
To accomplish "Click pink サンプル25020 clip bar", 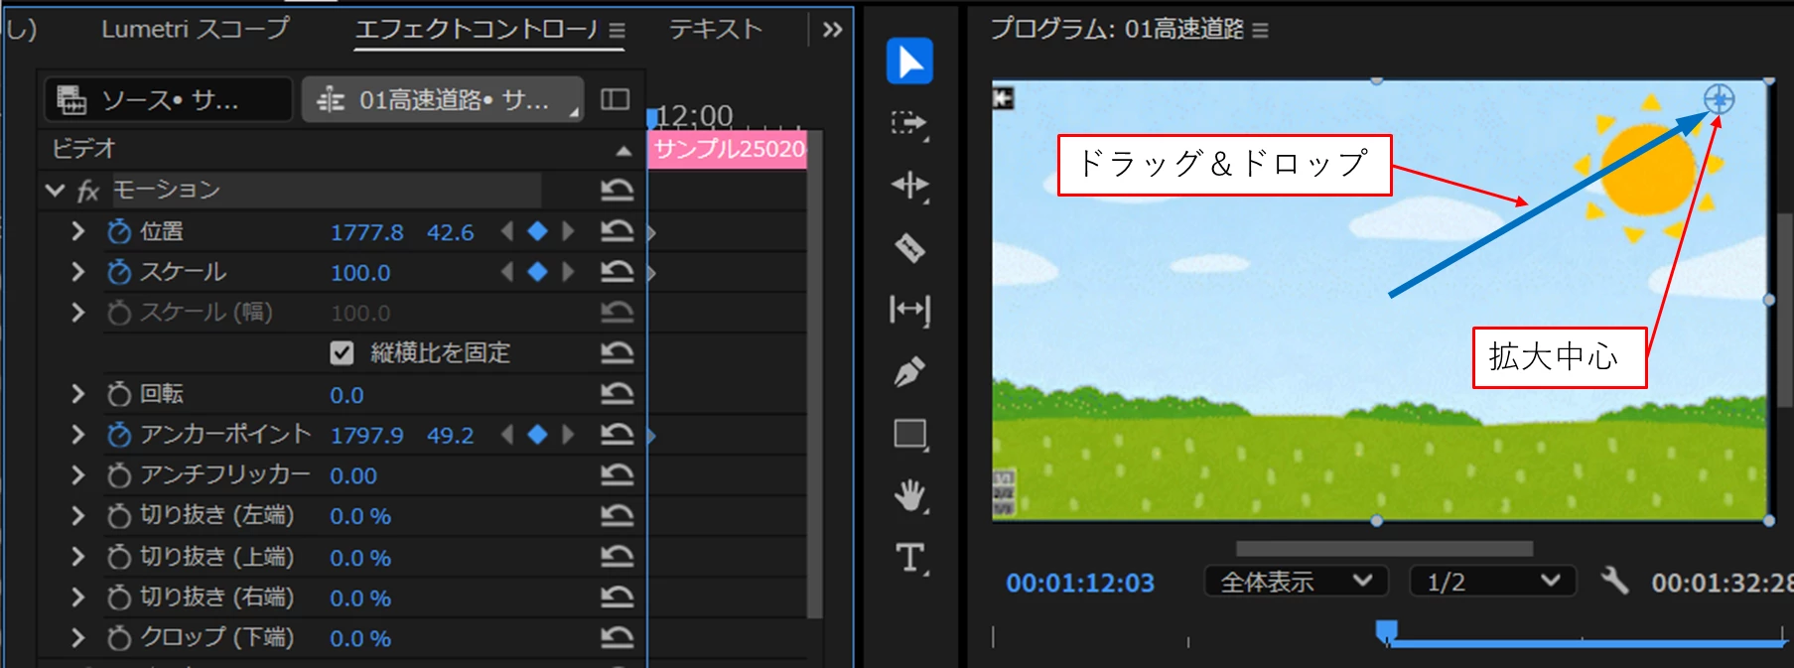I will 727,149.
